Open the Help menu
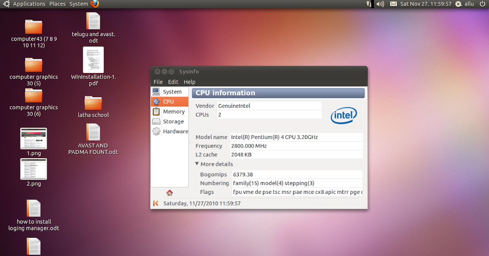Viewport: 489px width, 256px height. point(189,82)
